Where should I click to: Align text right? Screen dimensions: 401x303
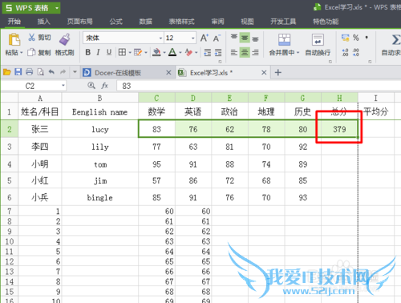click(255, 52)
